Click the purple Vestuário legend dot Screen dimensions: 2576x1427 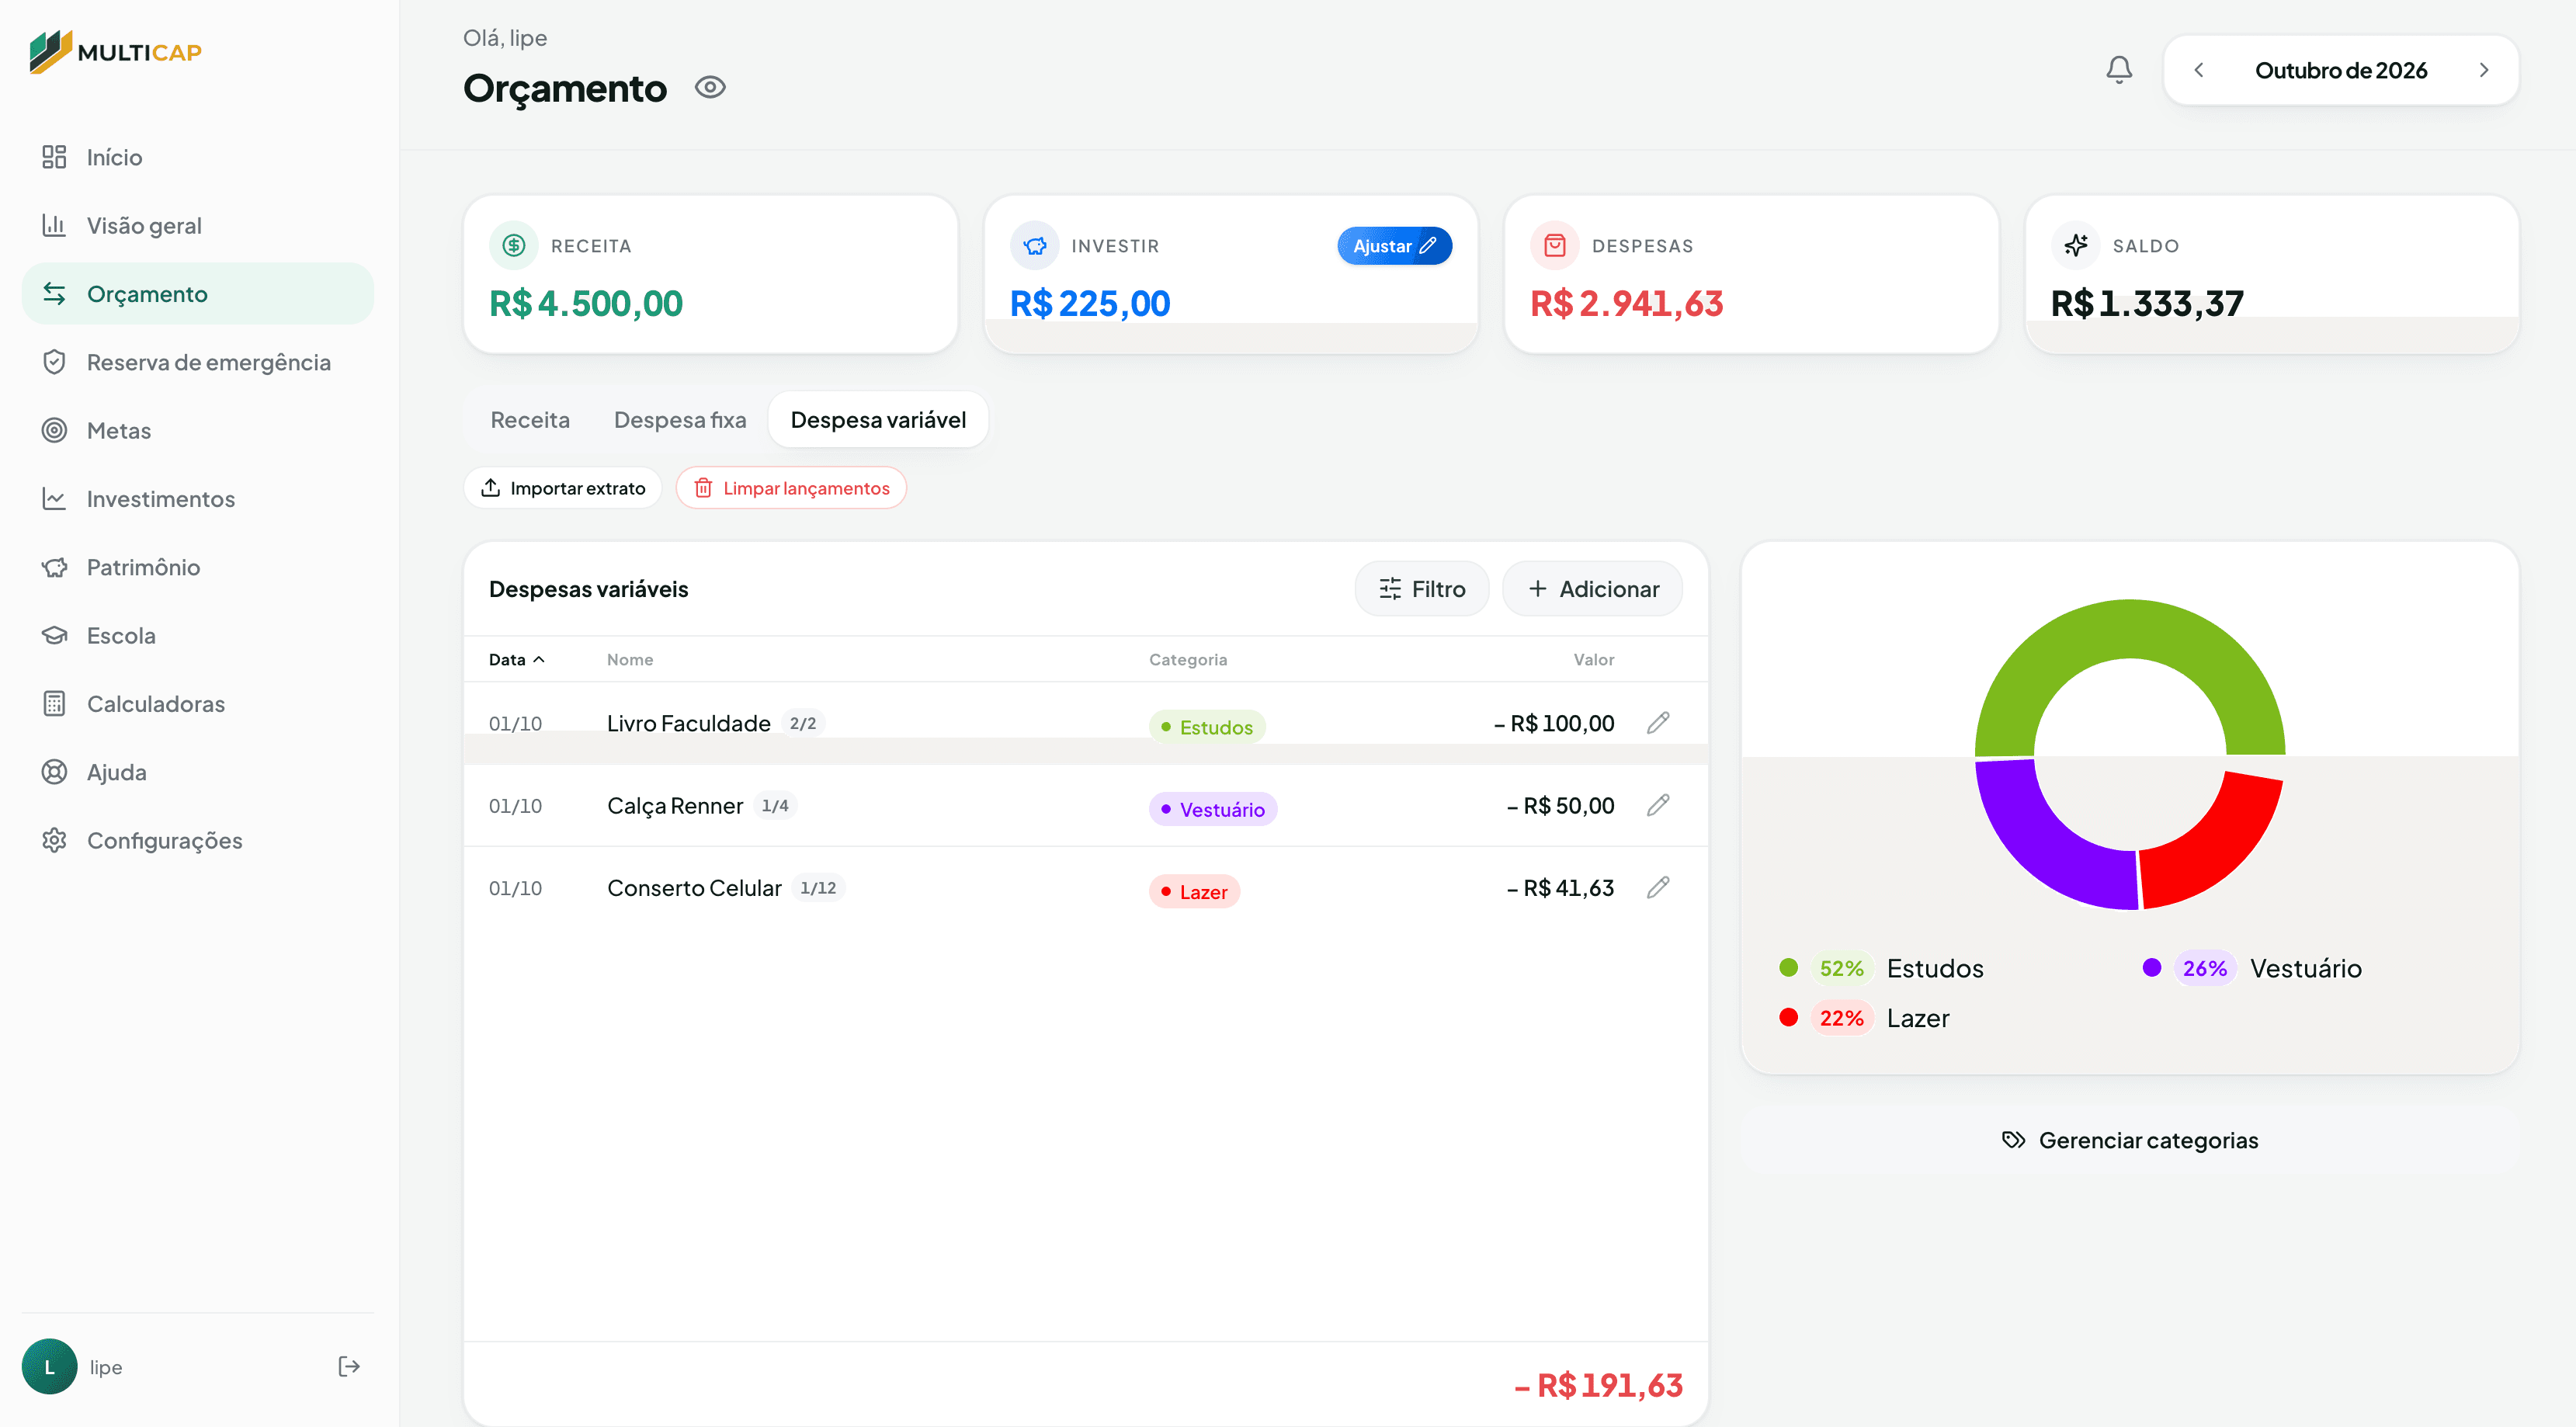click(2152, 968)
